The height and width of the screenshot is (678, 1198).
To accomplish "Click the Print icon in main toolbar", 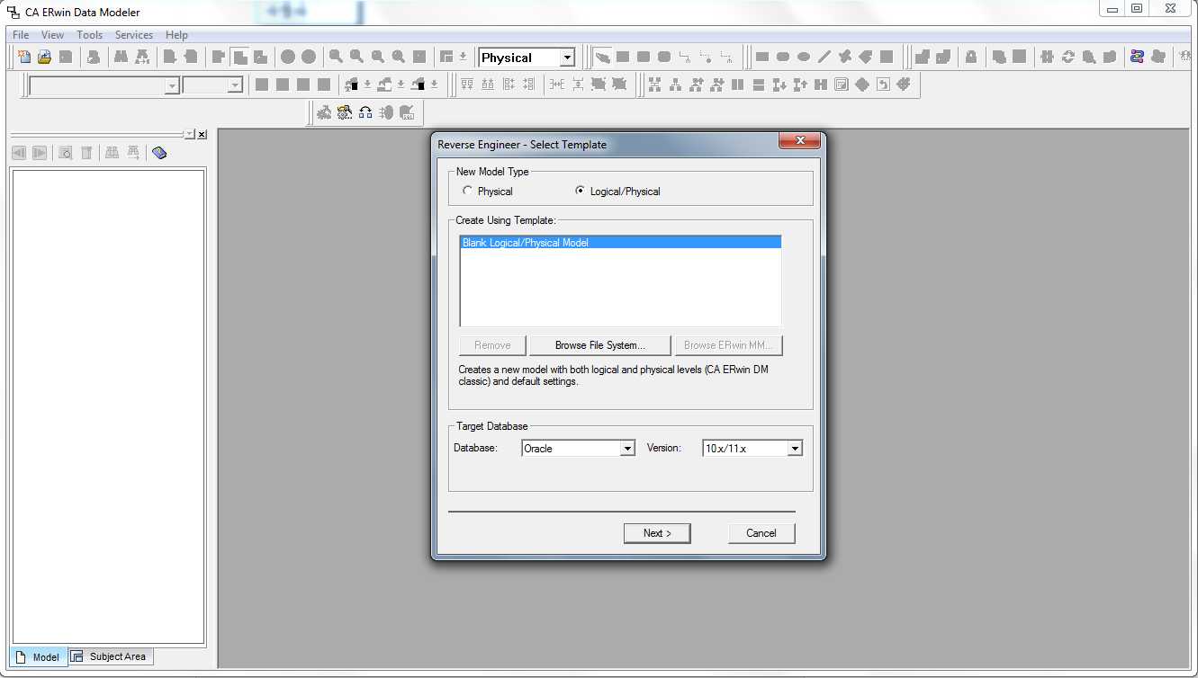I will coord(93,57).
